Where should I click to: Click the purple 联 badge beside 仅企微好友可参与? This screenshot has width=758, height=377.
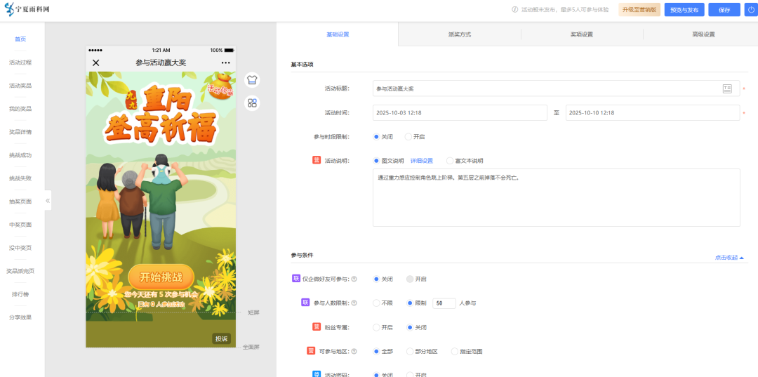click(x=296, y=279)
